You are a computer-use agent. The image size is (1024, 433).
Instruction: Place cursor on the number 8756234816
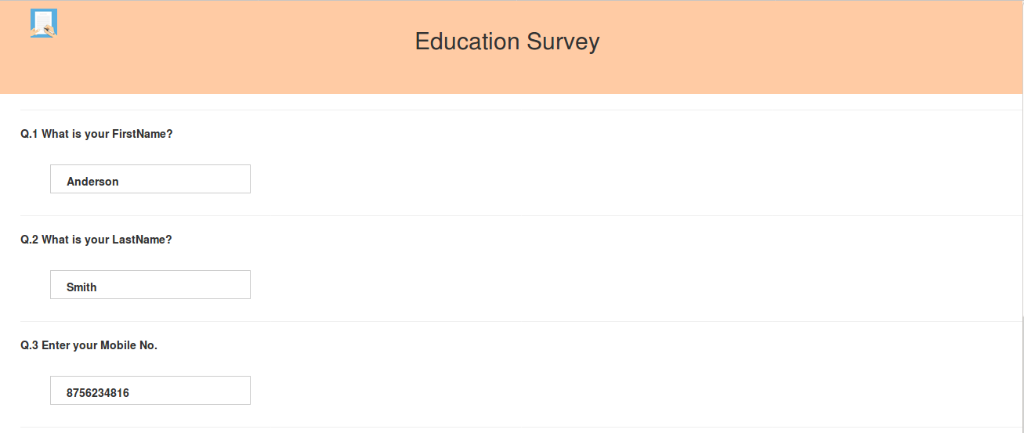point(98,393)
